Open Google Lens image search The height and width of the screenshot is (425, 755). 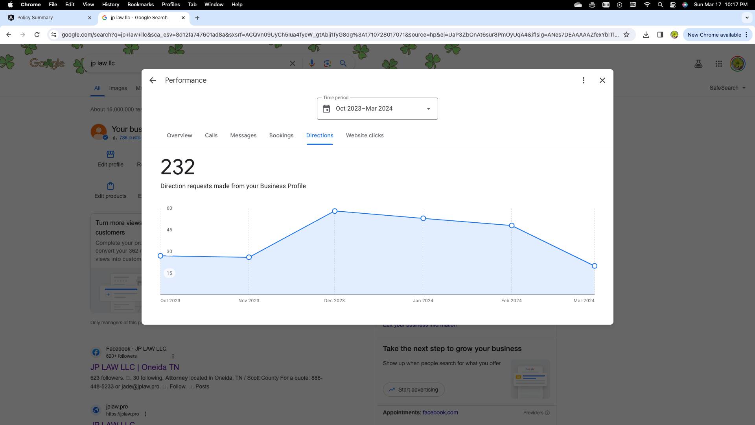[x=328, y=63]
